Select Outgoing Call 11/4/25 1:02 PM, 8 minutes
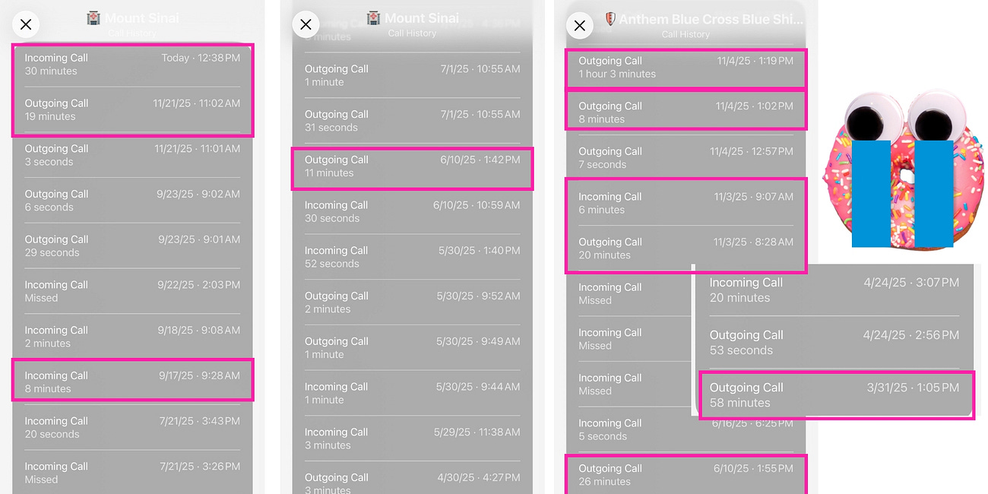The width and height of the screenshot is (988, 494). (x=686, y=112)
